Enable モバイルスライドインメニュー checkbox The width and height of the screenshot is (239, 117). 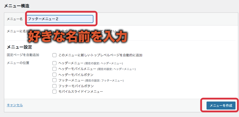(54, 92)
